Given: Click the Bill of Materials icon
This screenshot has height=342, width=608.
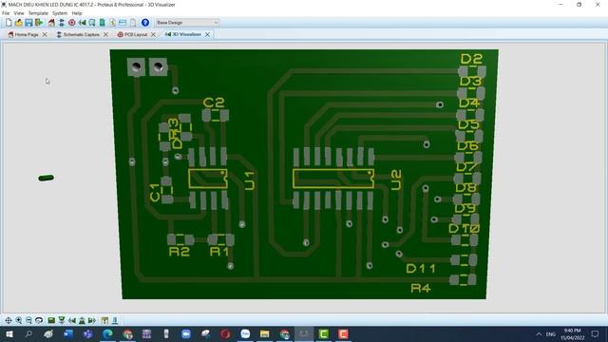Looking at the screenshot, I should click(112, 23).
